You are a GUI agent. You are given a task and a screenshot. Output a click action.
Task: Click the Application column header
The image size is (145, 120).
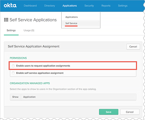tap(30, 97)
